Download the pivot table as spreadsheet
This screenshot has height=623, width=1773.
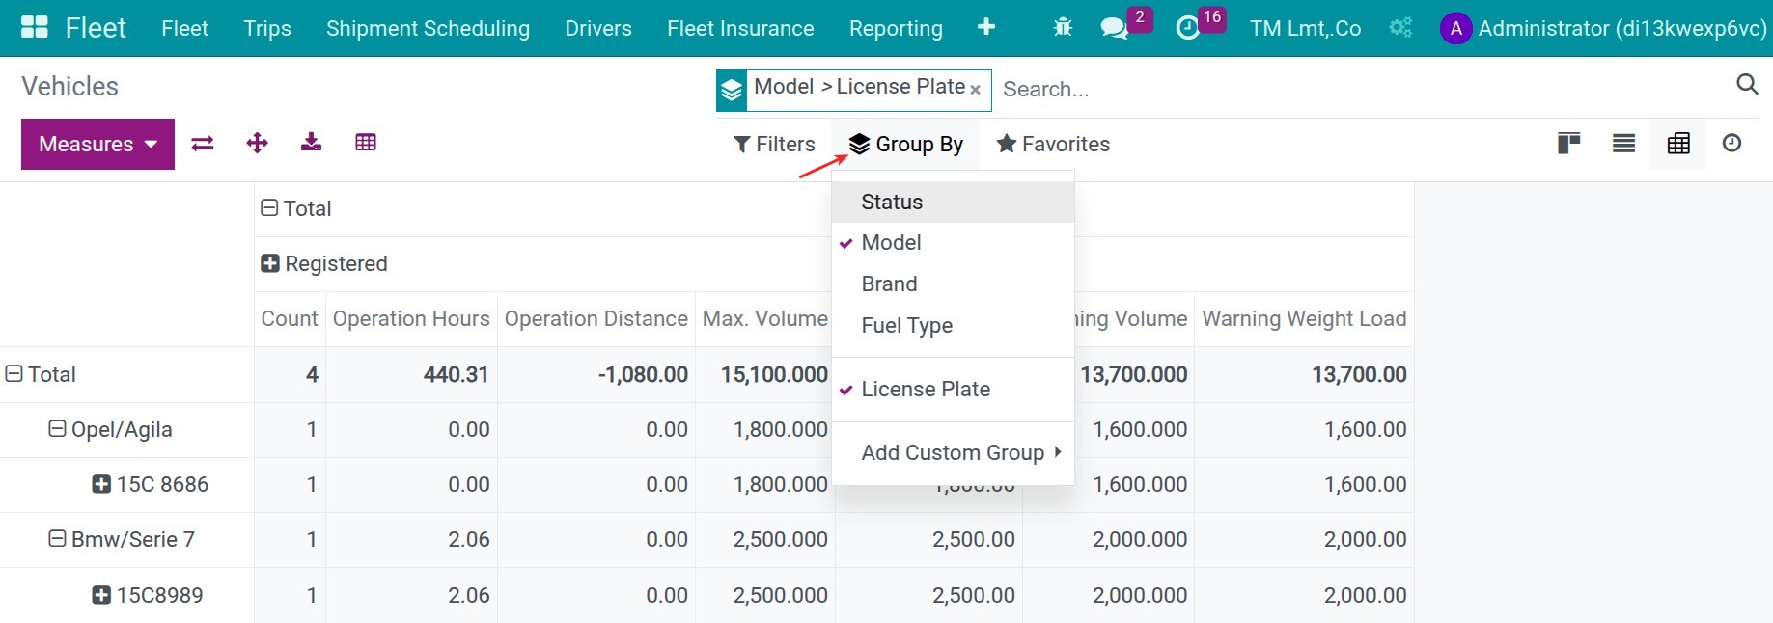(x=311, y=143)
